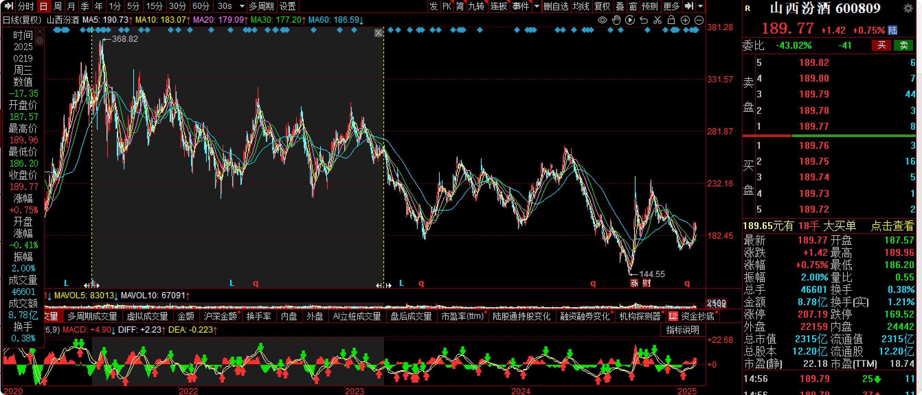Viewport: 922px width, 395px height.
Task: Click the L2 badge before 资金抄底
Action: pyautogui.click(x=673, y=316)
